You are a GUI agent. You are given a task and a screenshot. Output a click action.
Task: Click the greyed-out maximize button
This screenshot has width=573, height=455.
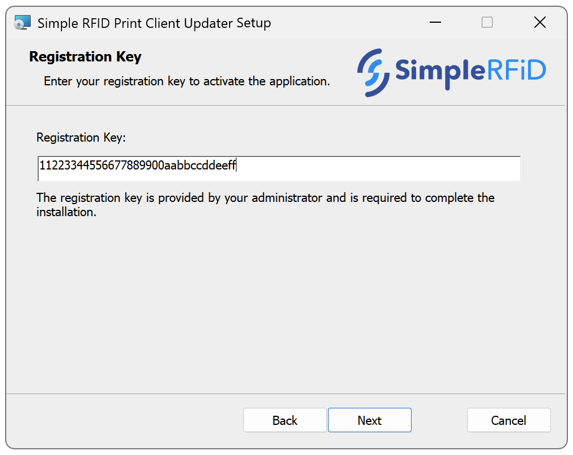click(x=487, y=23)
